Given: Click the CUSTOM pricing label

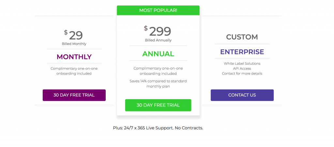Looking at the screenshot, I should click(242, 37).
